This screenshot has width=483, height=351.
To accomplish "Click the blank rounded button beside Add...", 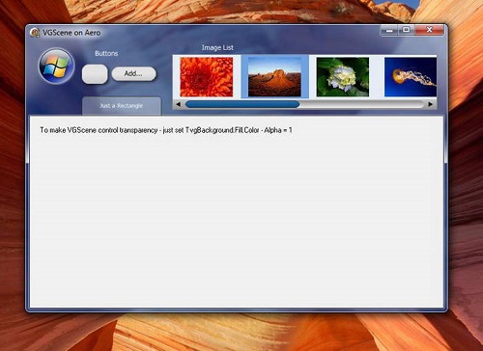I will (x=95, y=74).
